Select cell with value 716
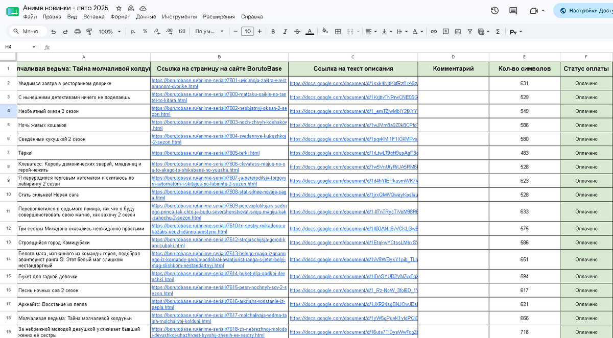The image size is (613, 338). point(524,332)
